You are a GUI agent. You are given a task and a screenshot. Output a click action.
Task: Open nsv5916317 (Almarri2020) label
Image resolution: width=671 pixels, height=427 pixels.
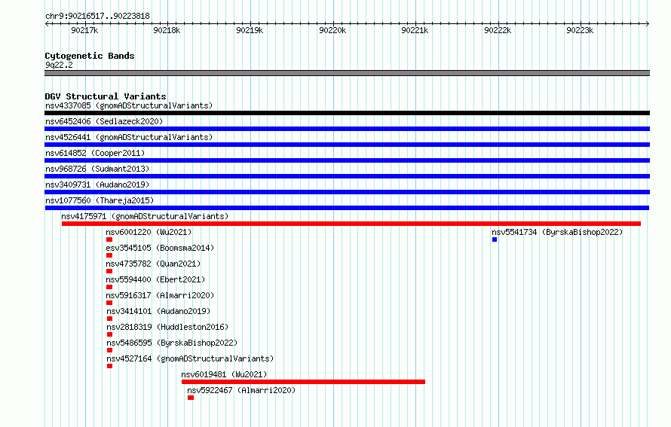coord(160,295)
